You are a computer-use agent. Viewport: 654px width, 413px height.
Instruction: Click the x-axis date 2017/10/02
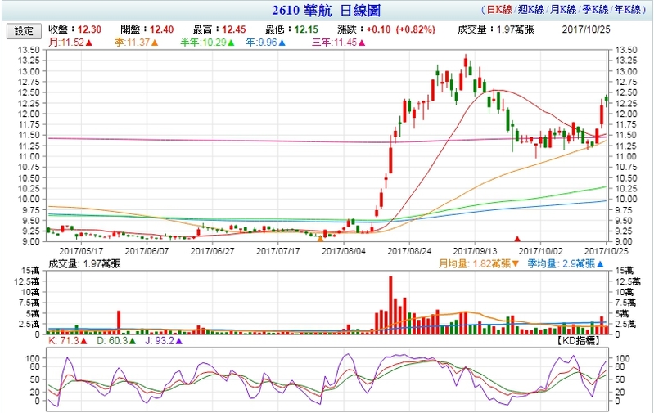point(540,251)
